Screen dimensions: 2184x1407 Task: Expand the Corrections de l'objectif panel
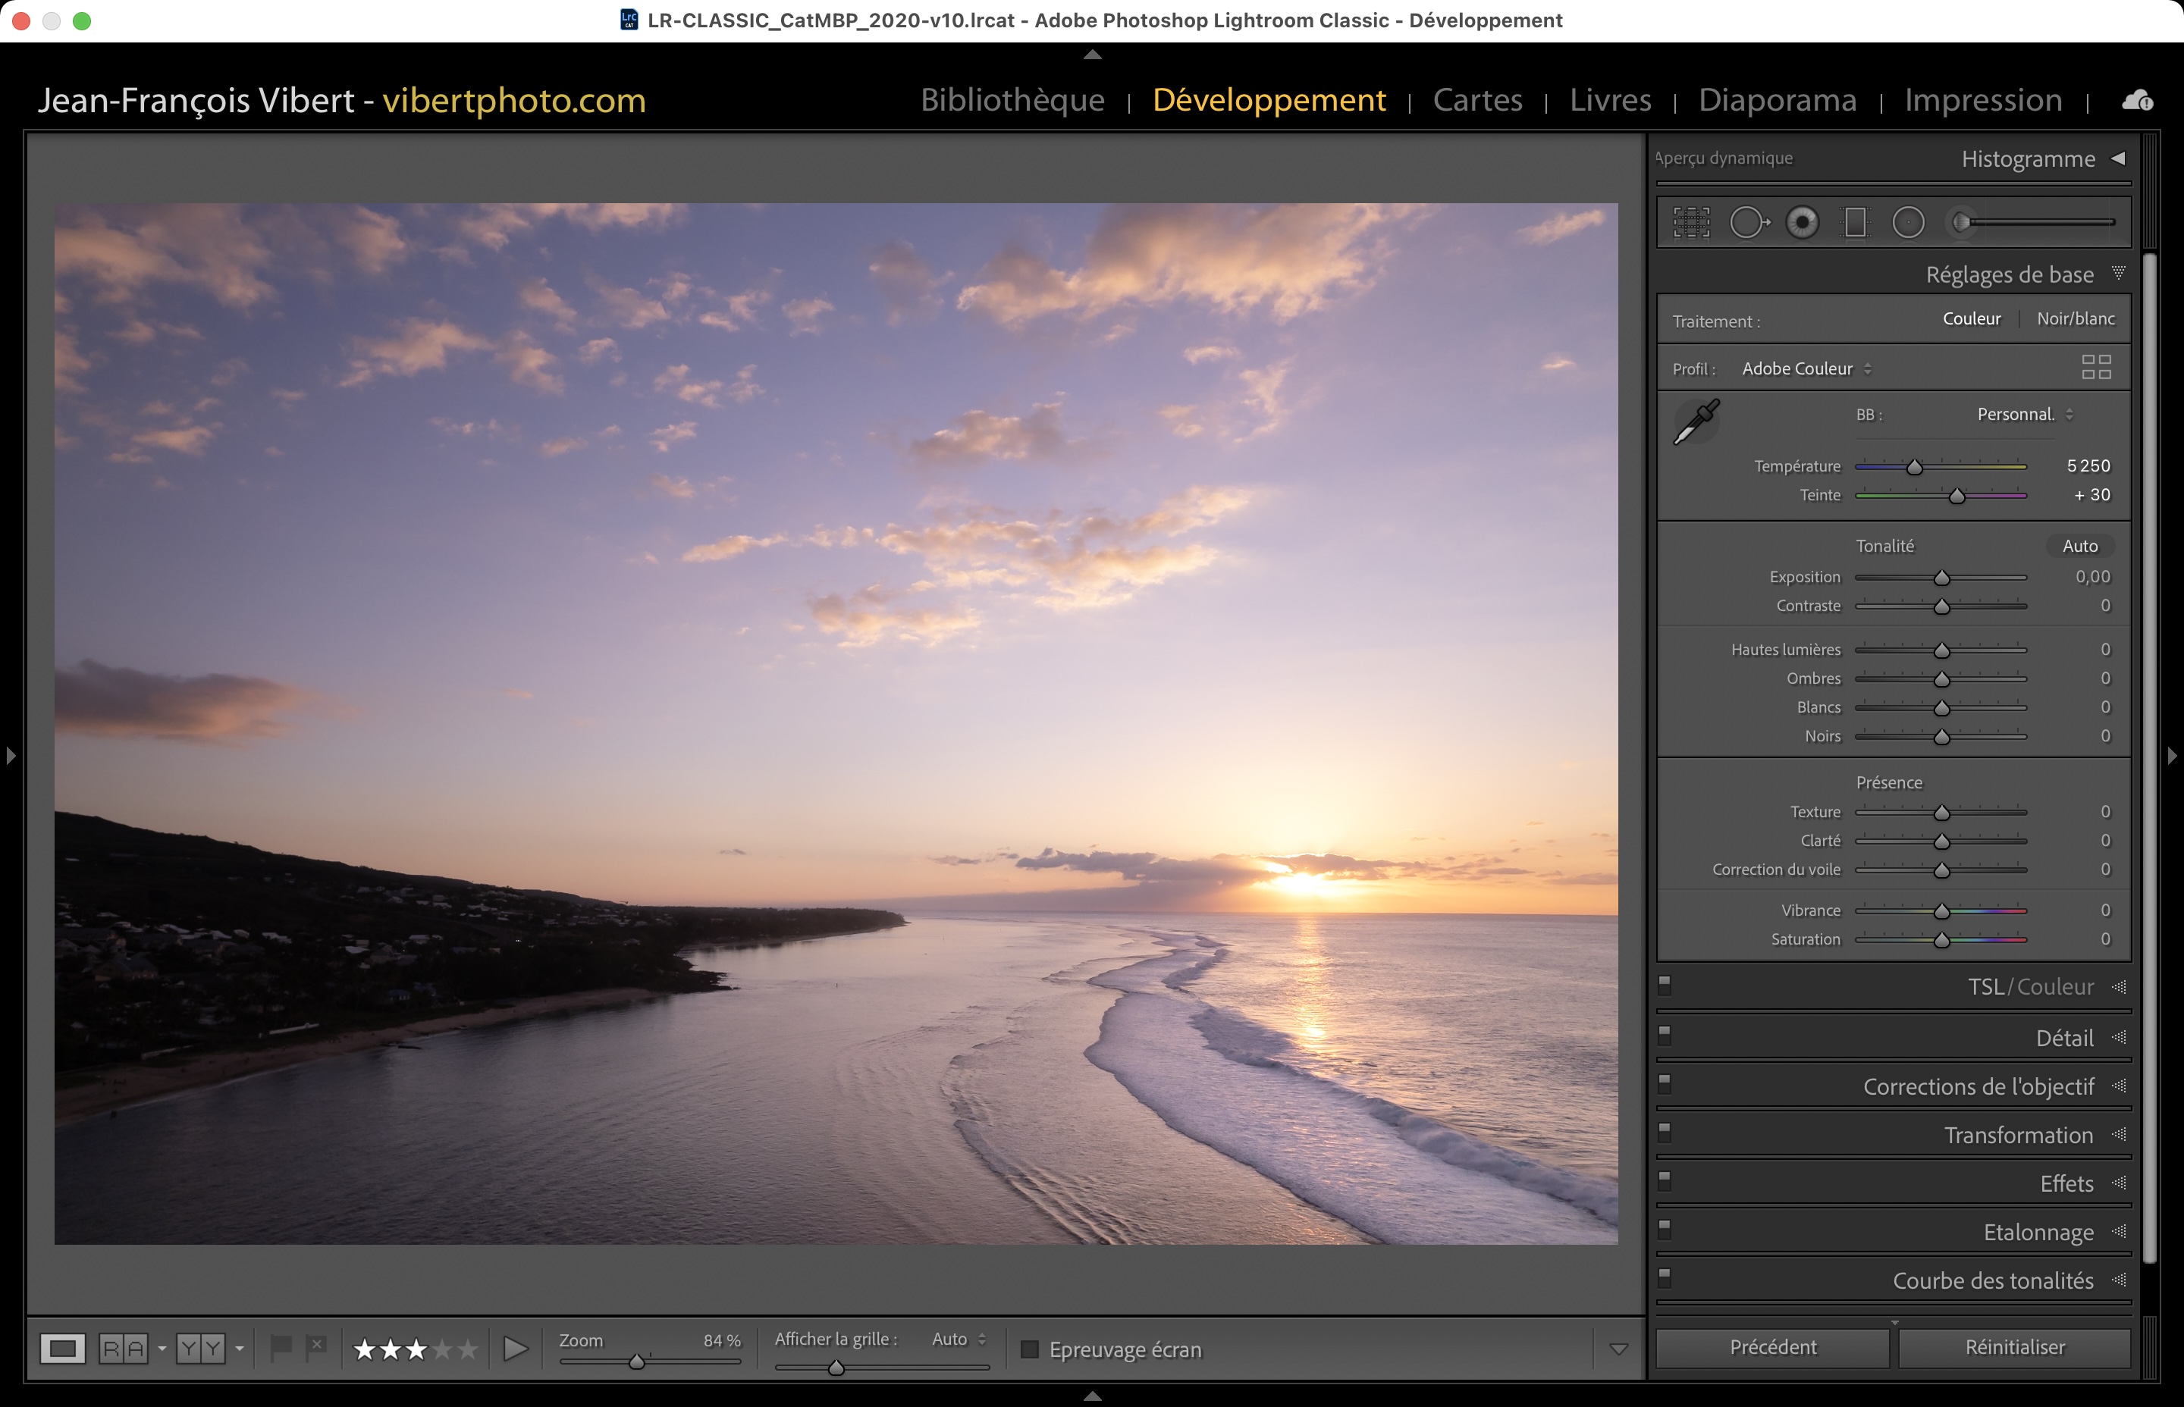pos(1978,1086)
